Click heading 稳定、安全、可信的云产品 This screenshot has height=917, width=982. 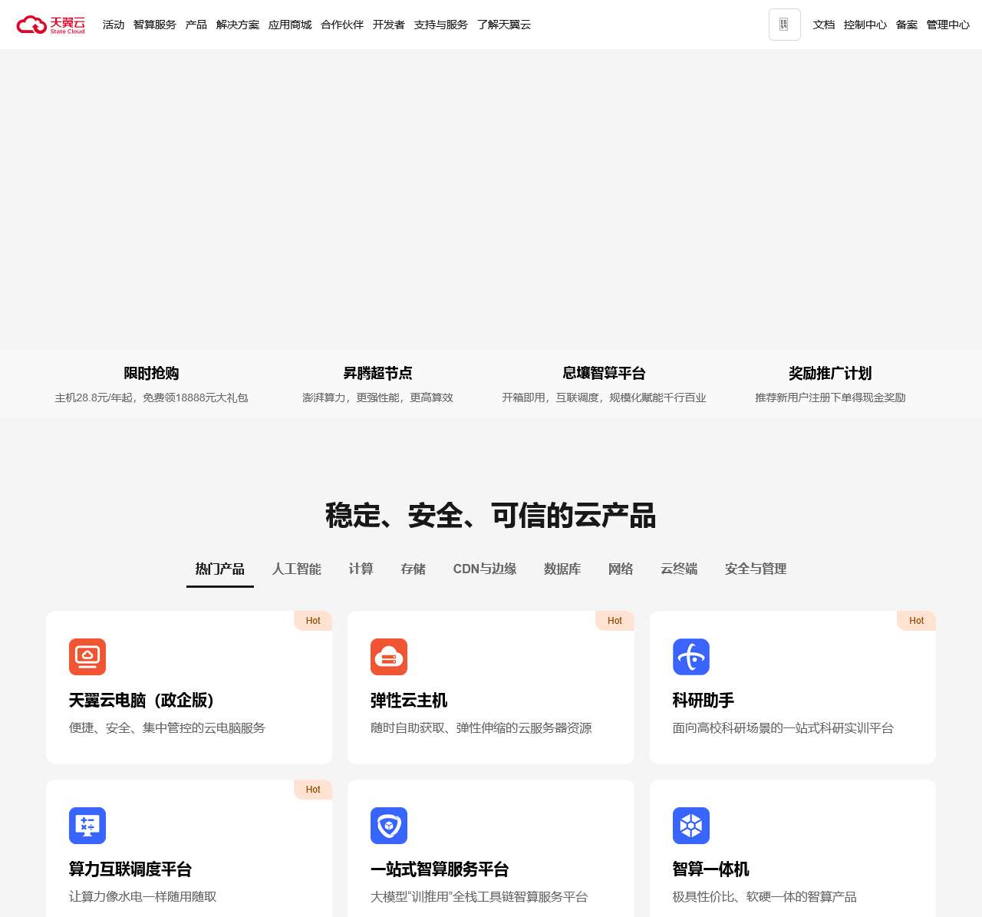(x=491, y=516)
